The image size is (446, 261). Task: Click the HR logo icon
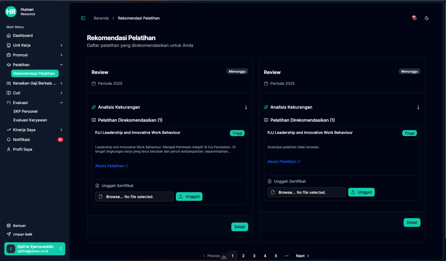pyautogui.click(x=11, y=12)
